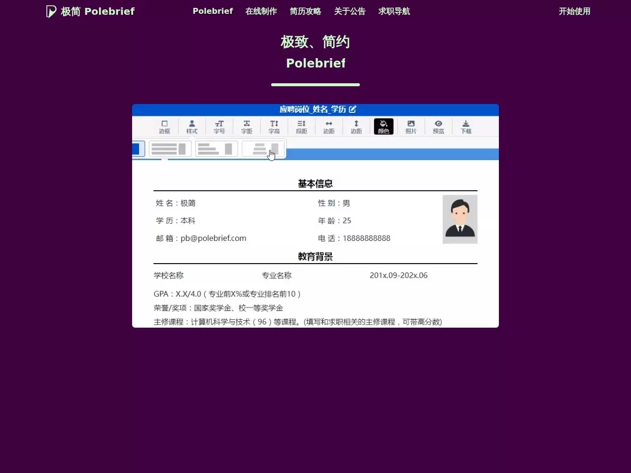This screenshot has width=631, height=473.
Task: Click the email pb@polebrief.com
Action: (213, 238)
